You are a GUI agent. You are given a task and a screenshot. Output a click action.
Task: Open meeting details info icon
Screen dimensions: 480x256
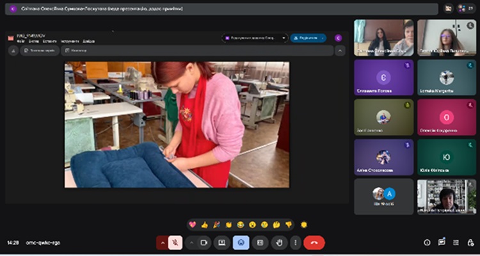pos(427,243)
